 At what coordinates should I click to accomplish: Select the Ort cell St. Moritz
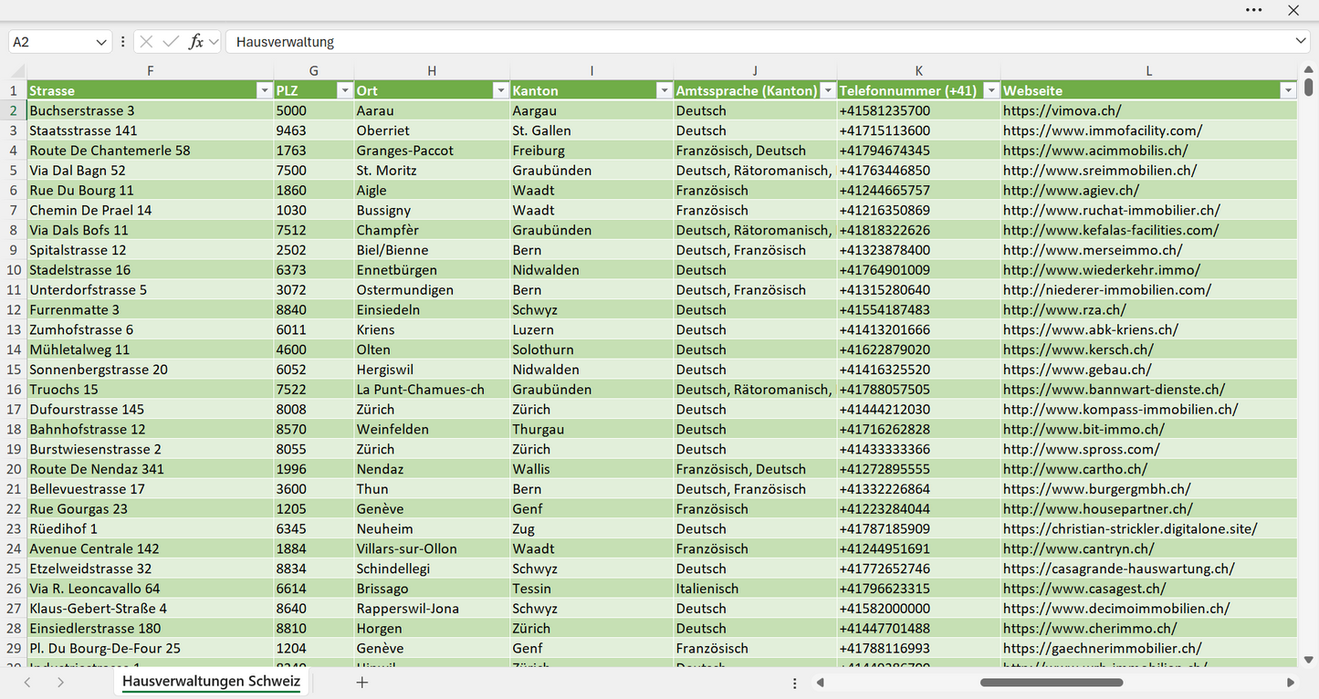tap(432, 171)
